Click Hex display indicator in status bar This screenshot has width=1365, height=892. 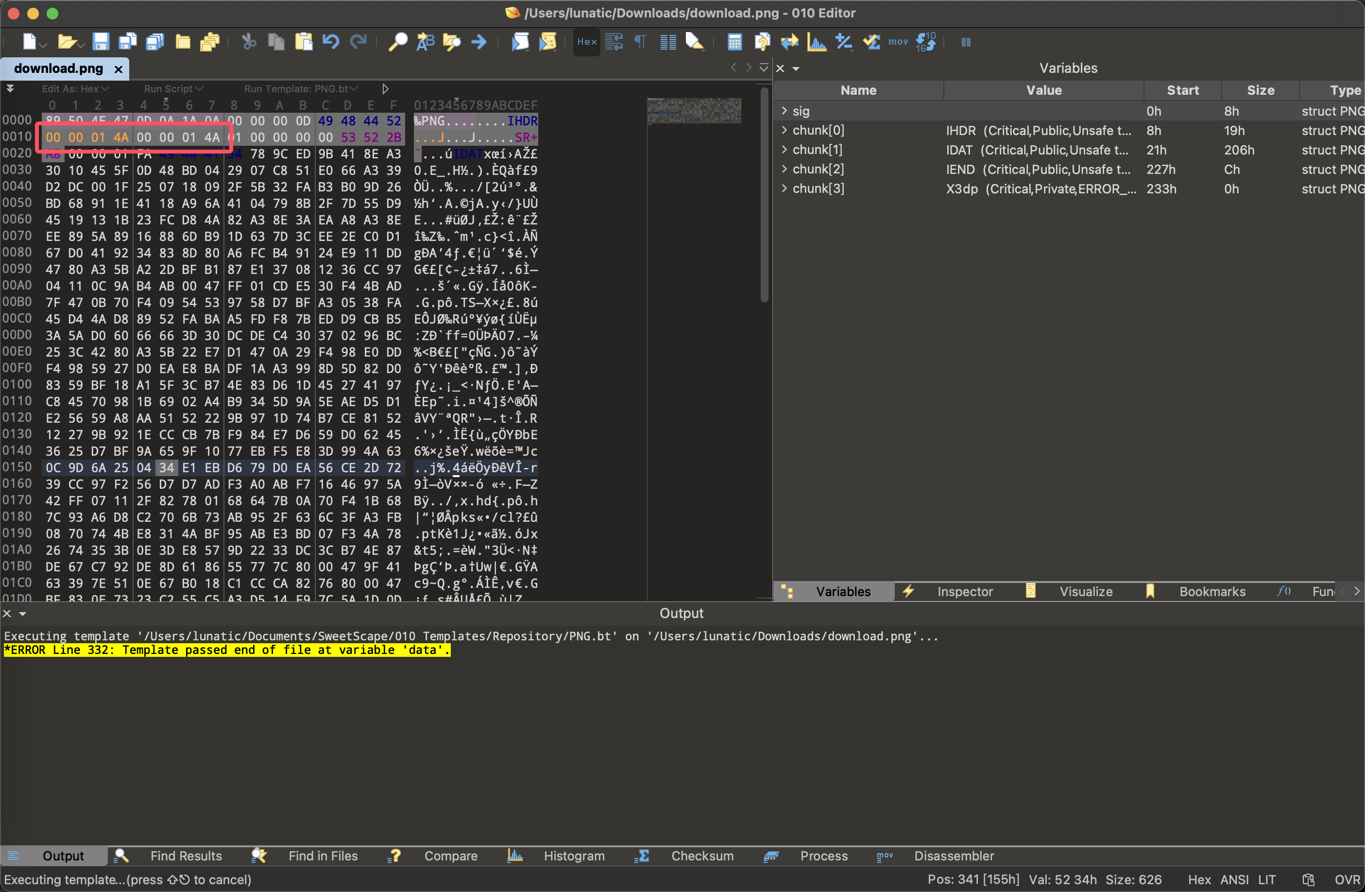point(1199,879)
